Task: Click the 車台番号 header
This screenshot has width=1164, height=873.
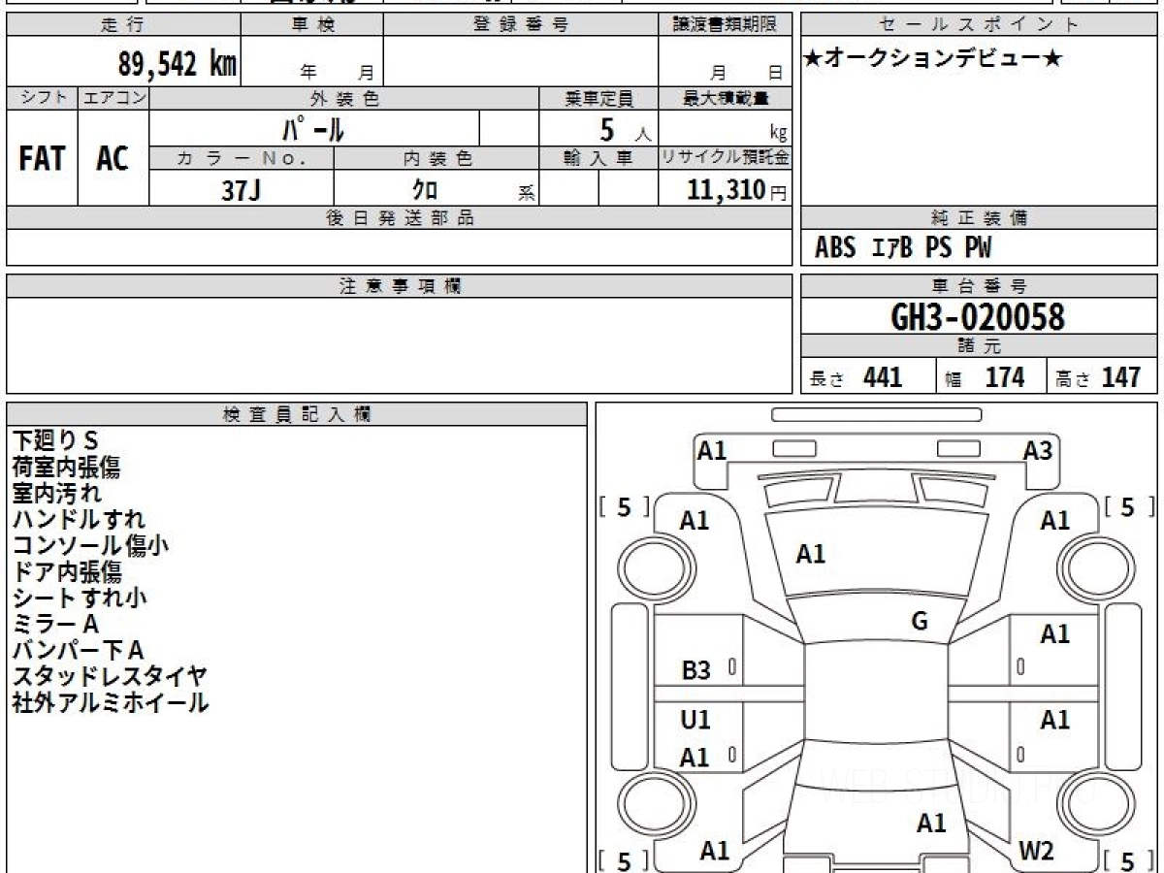Action: 980,286
